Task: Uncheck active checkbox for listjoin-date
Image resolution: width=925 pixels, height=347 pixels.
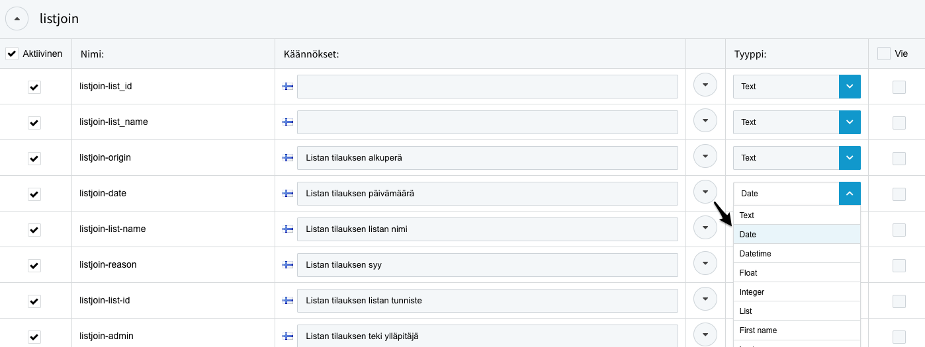Action: coord(34,194)
